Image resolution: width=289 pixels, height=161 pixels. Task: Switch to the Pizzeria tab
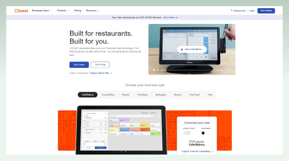(x=126, y=95)
